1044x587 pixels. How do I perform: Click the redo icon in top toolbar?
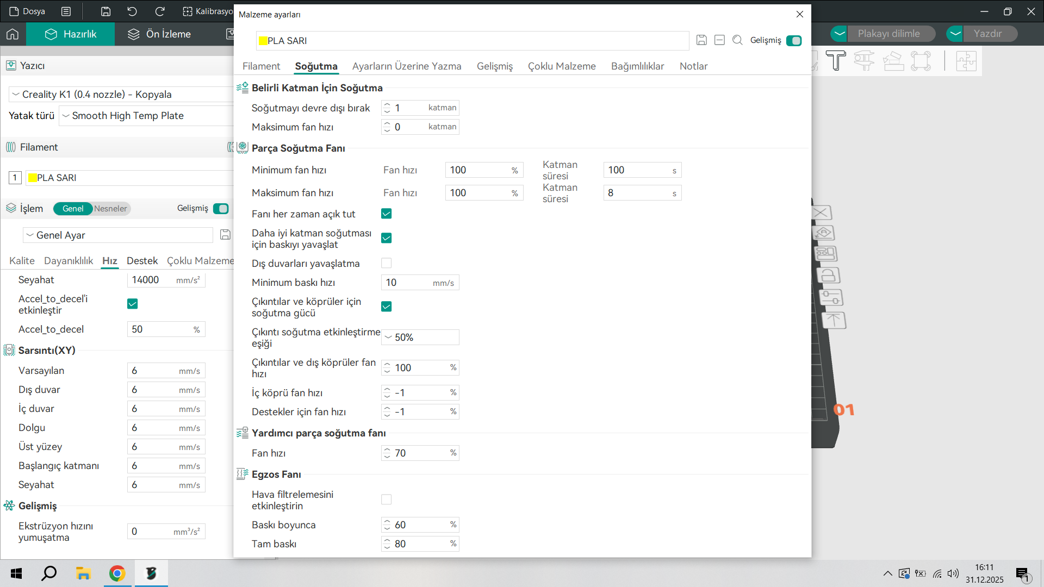[x=160, y=11]
